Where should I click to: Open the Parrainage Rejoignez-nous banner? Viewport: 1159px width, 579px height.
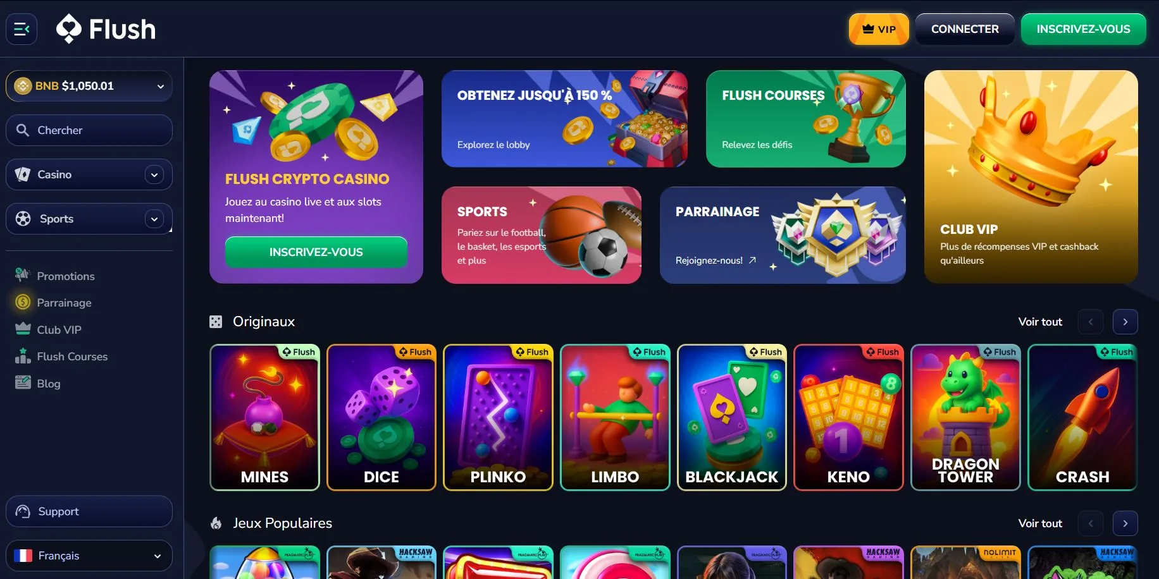[783, 235]
